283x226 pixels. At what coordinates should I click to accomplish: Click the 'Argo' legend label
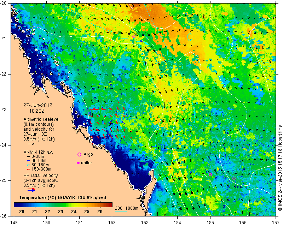88,154
